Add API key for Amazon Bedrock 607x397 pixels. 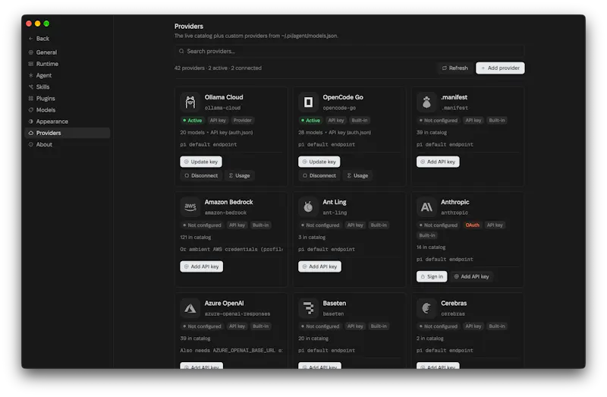click(x=201, y=266)
